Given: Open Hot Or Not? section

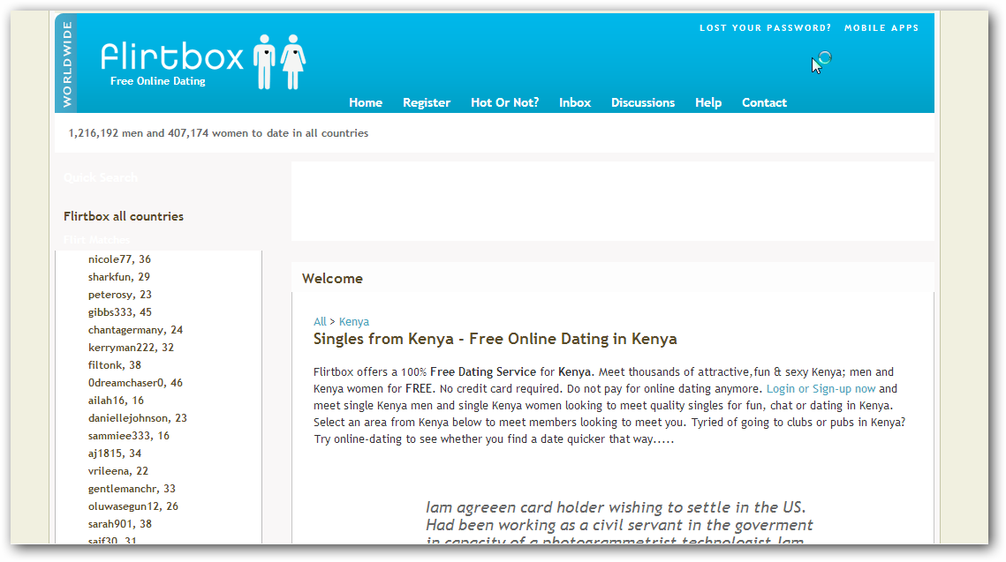Looking at the screenshot, I should (505, 102).
